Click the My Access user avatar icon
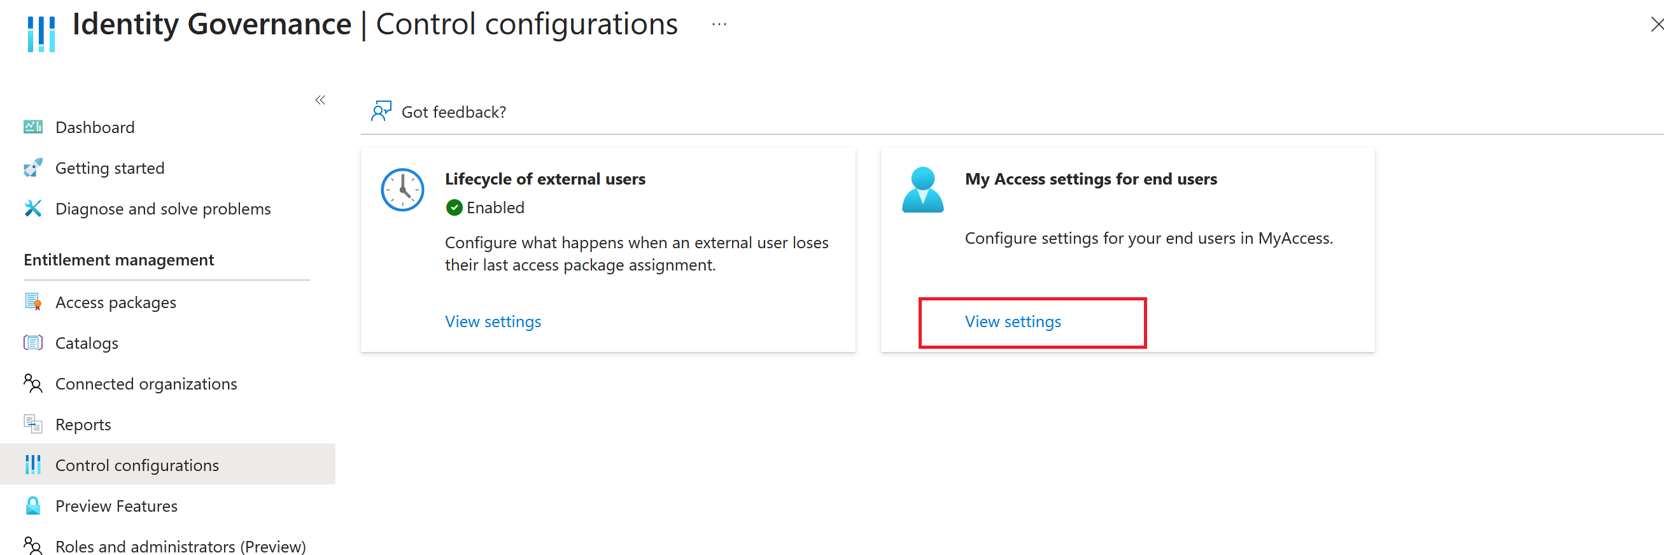The image size is (1664, 555). tap(922, 190)
